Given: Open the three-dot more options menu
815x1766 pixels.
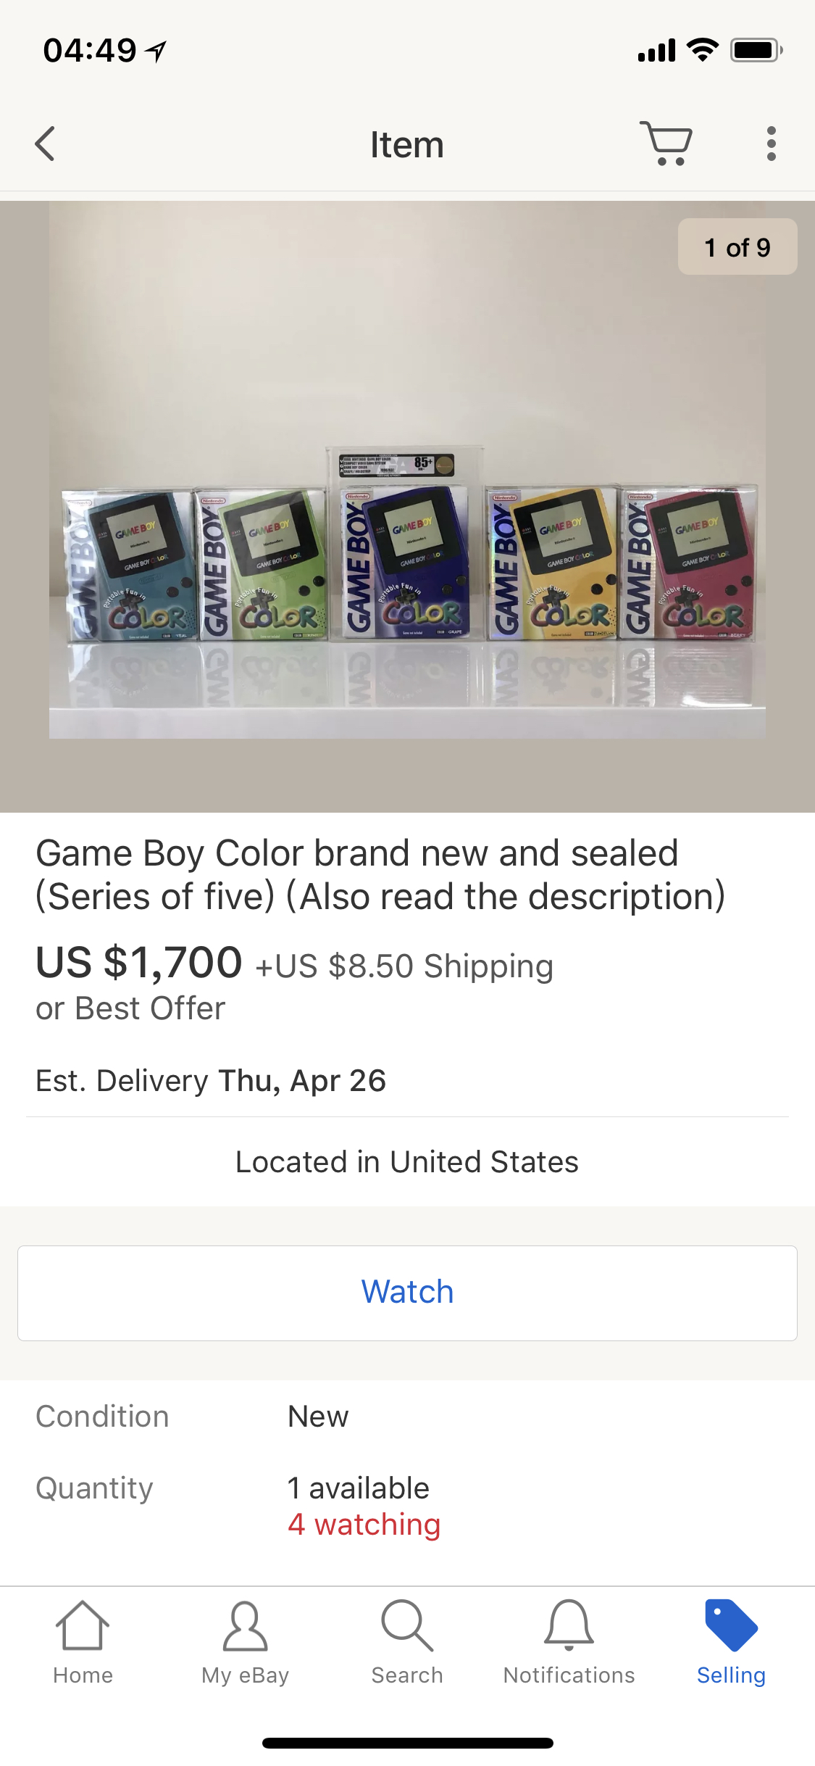Looking at the screenshot, I should tap(772, 144).
